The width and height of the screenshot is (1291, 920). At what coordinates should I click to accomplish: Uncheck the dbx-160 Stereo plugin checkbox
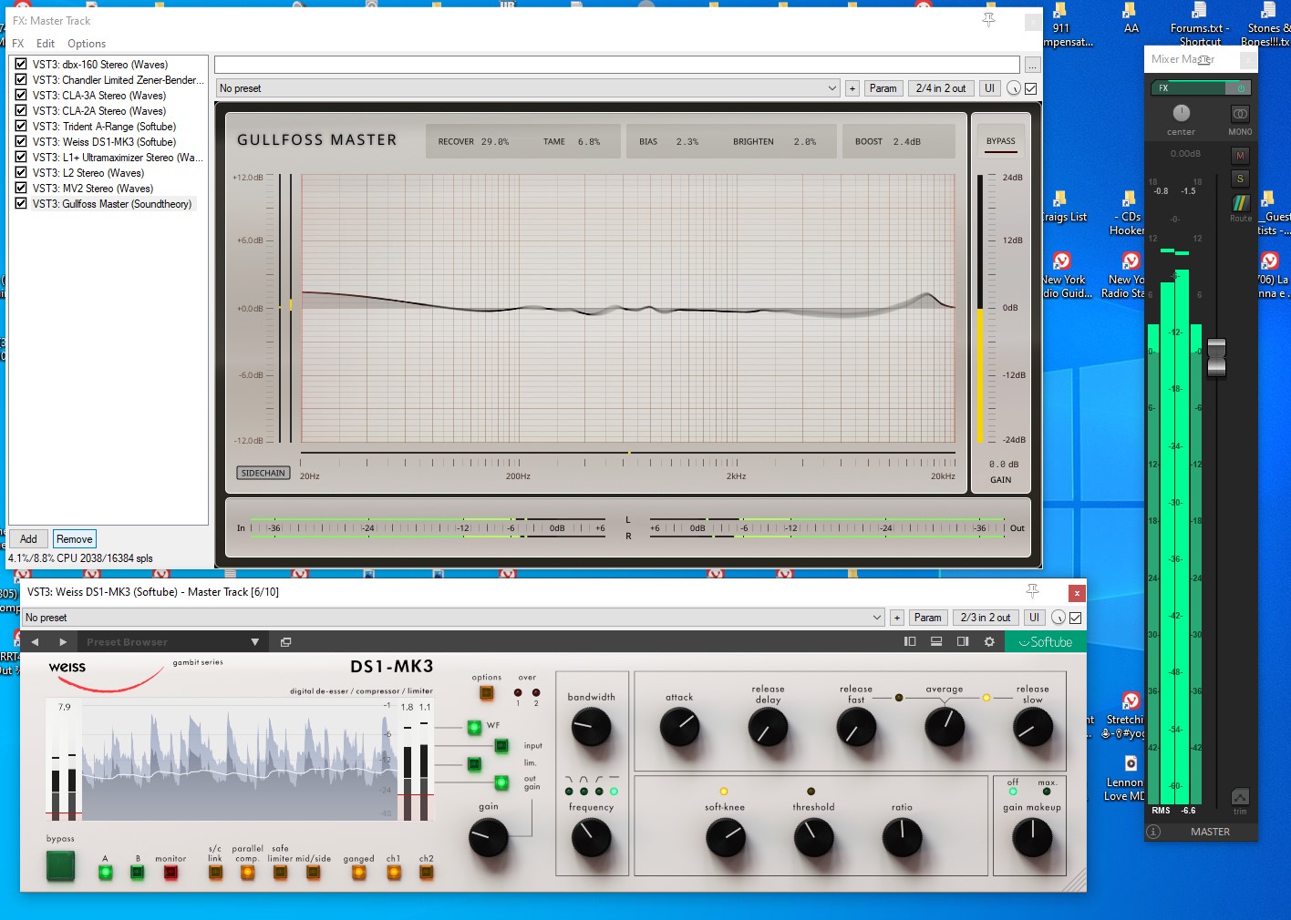pos(20,65)
